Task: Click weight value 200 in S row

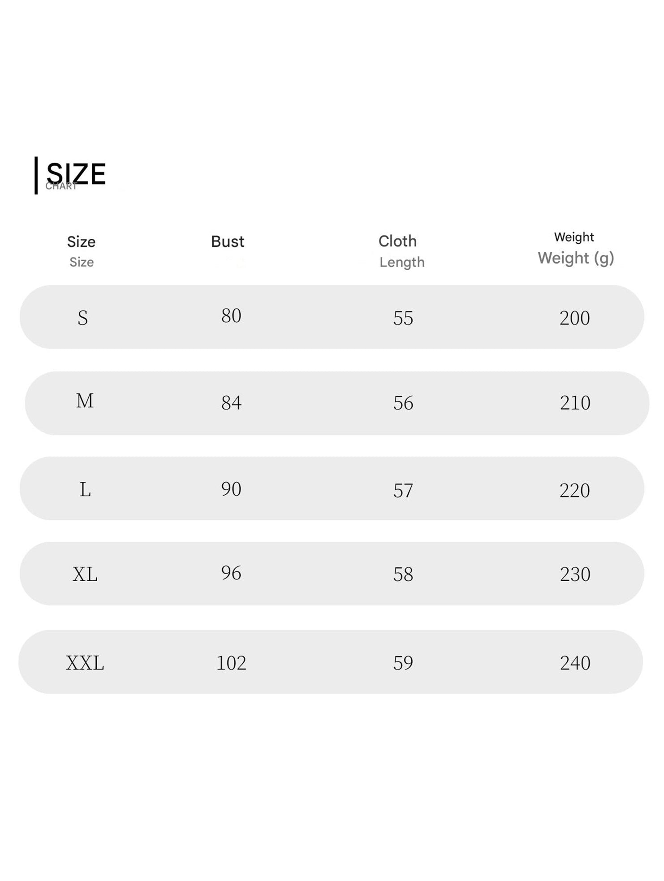Action: 575,318
